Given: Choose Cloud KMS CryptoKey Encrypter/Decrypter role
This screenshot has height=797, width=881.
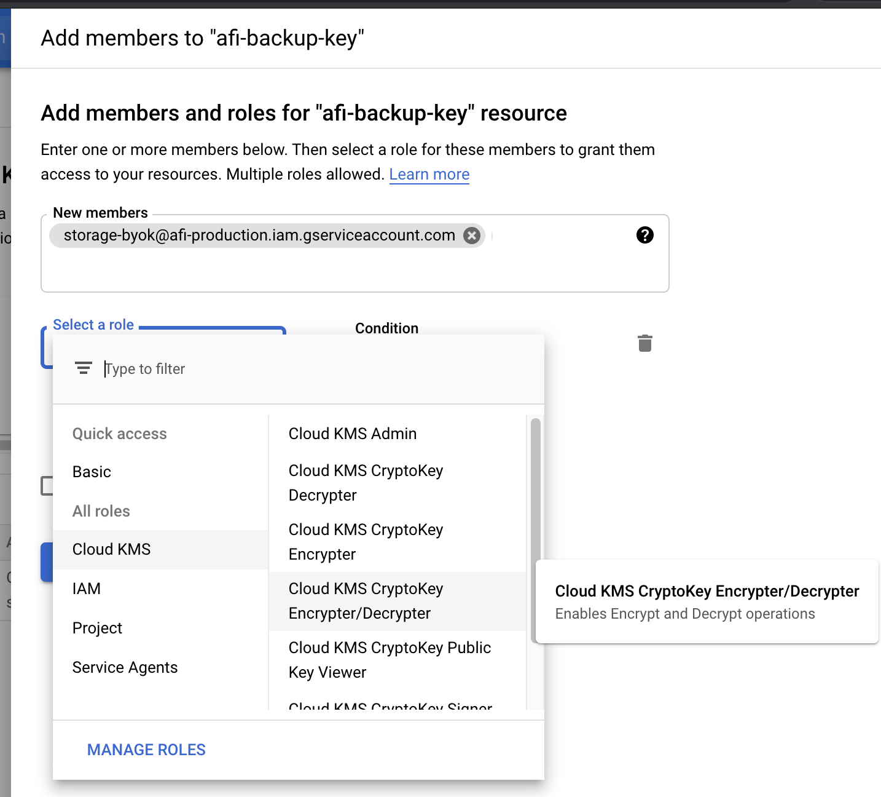Looking at the screenshot, I should (x=397, y=601).
